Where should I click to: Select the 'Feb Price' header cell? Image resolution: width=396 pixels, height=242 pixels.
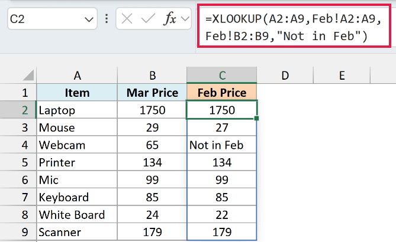[222, 93]
